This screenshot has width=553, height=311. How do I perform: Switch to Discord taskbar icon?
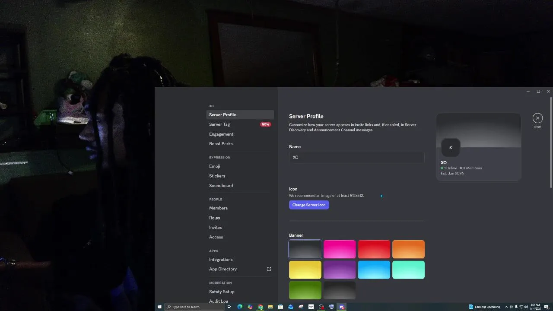(342, 307)
